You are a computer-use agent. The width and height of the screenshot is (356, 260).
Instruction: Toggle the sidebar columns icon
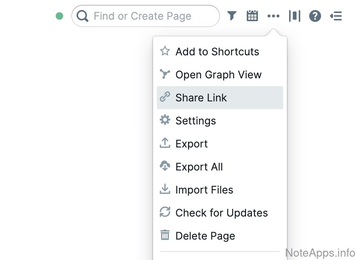(294, 16)
